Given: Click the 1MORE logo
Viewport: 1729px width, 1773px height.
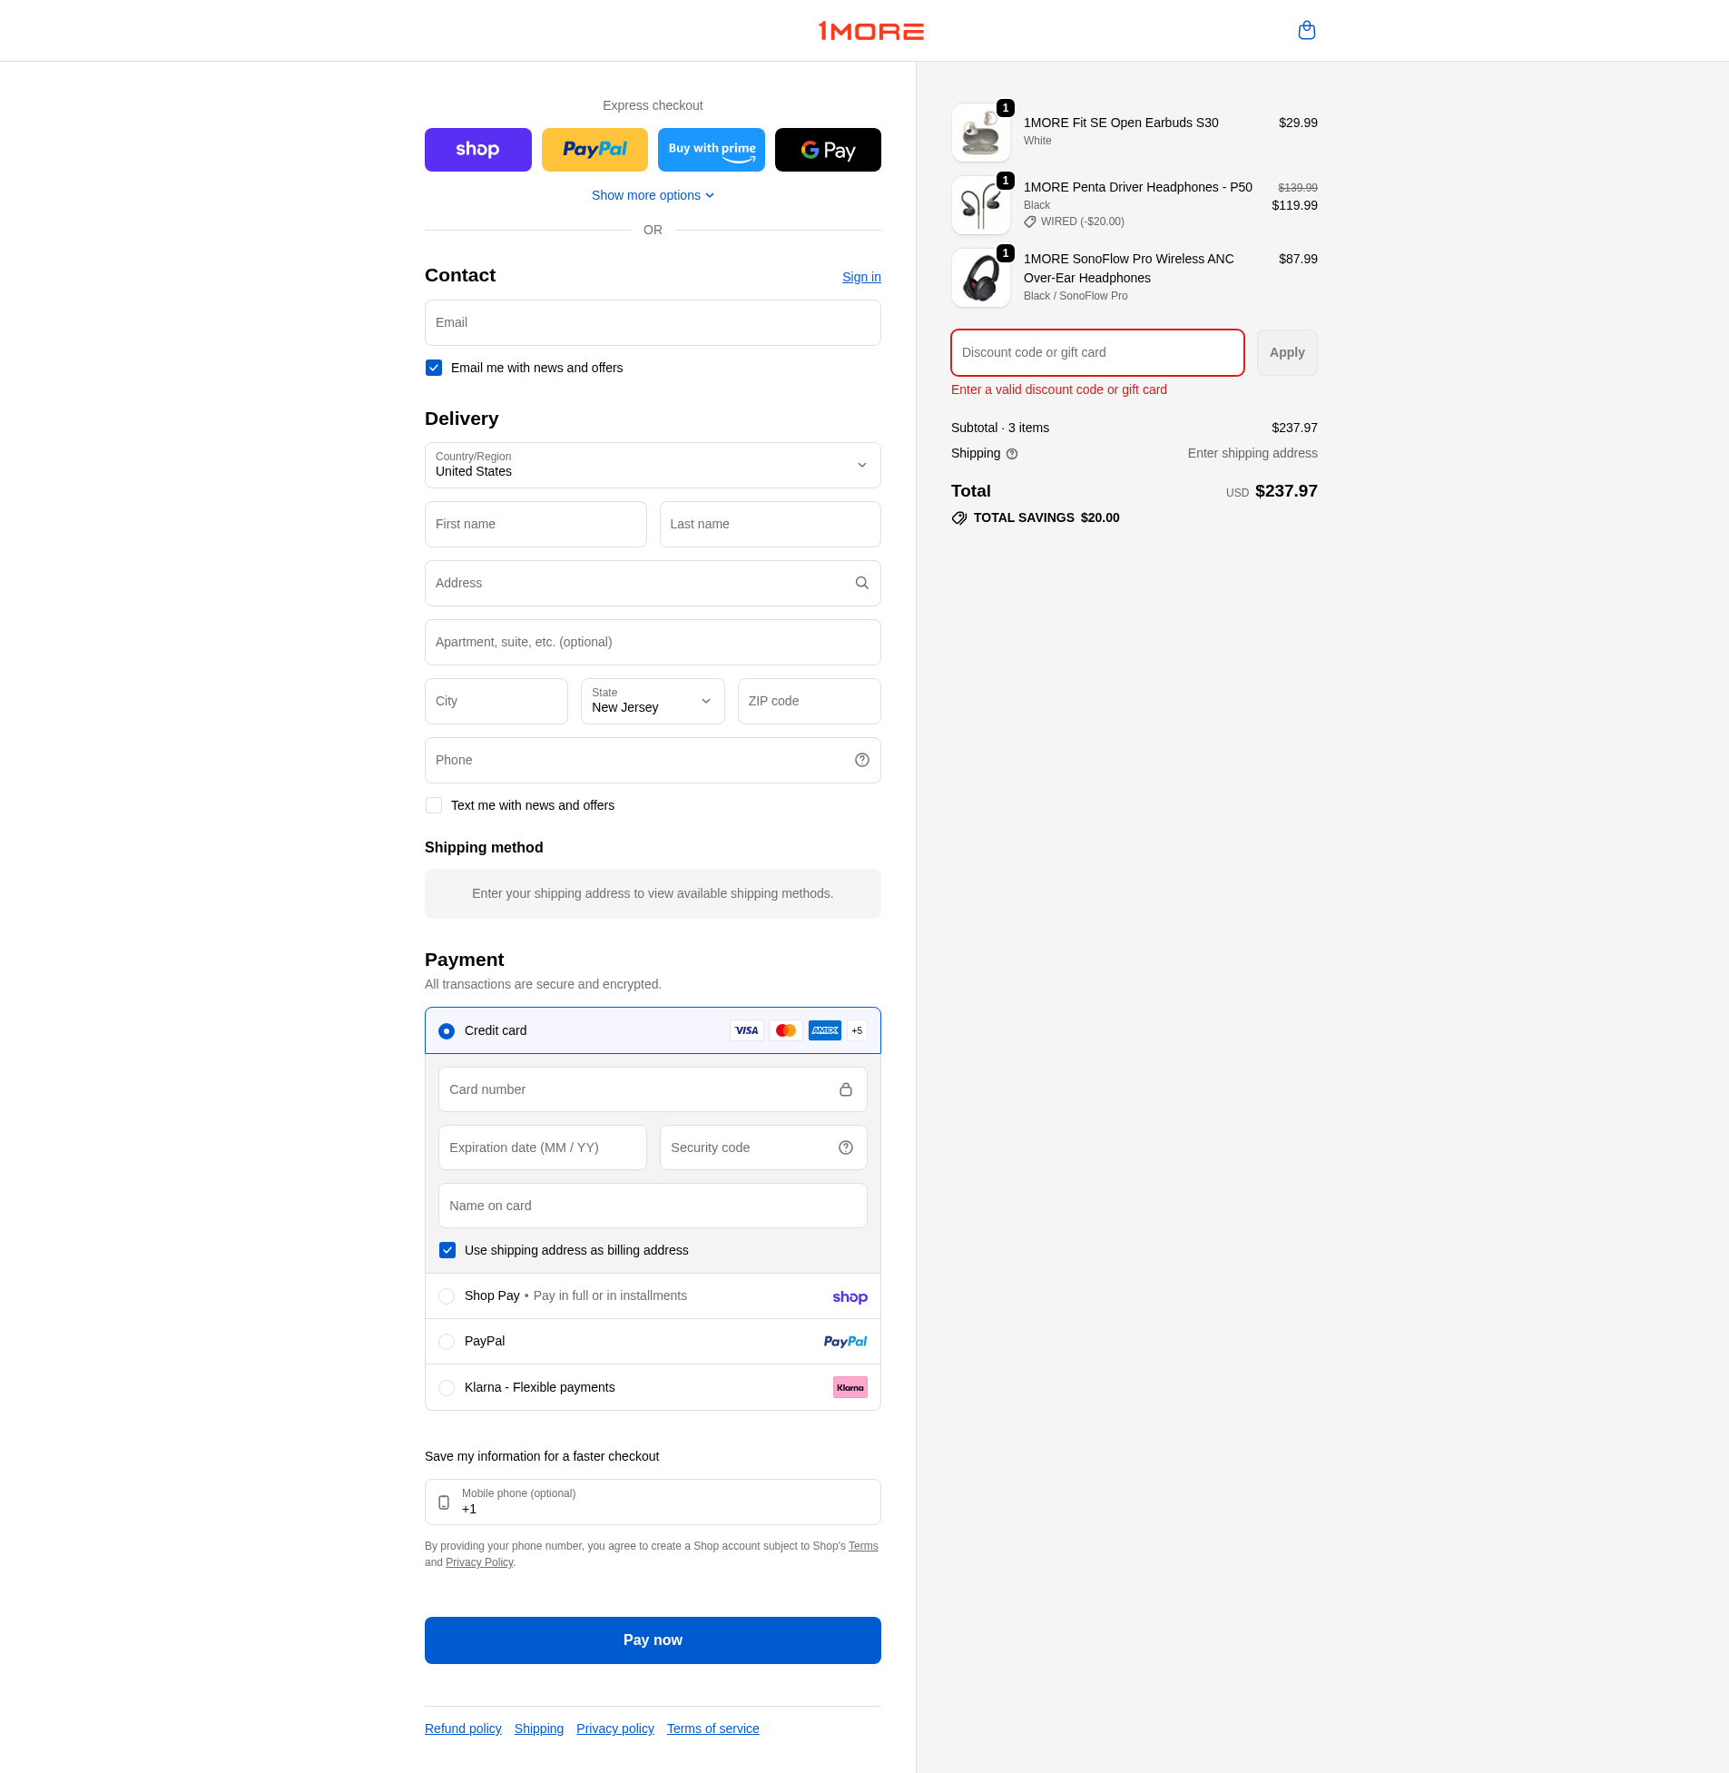Looking at the screenshot, I should pos(871,30).
